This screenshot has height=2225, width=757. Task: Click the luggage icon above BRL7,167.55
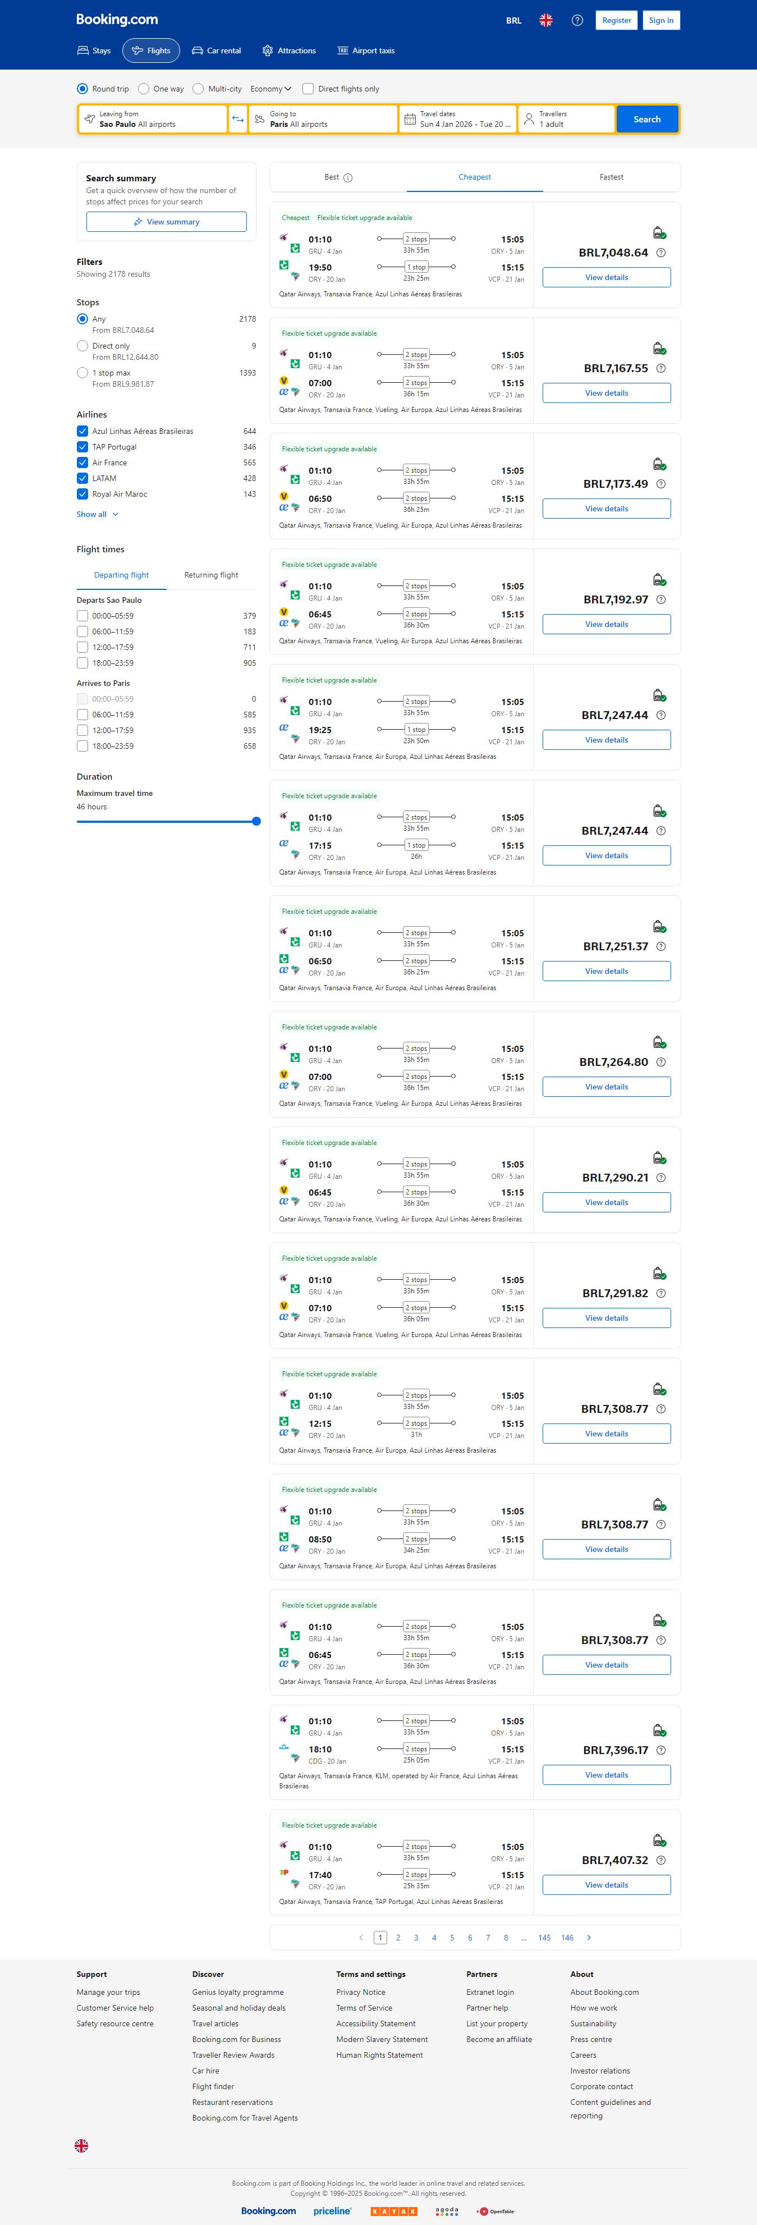pyautogui.click(x=659, y=349)
